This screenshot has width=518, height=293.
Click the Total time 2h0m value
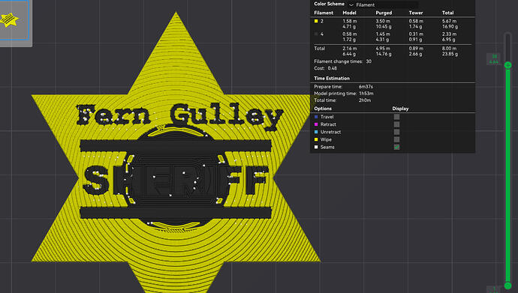(365, 100)
